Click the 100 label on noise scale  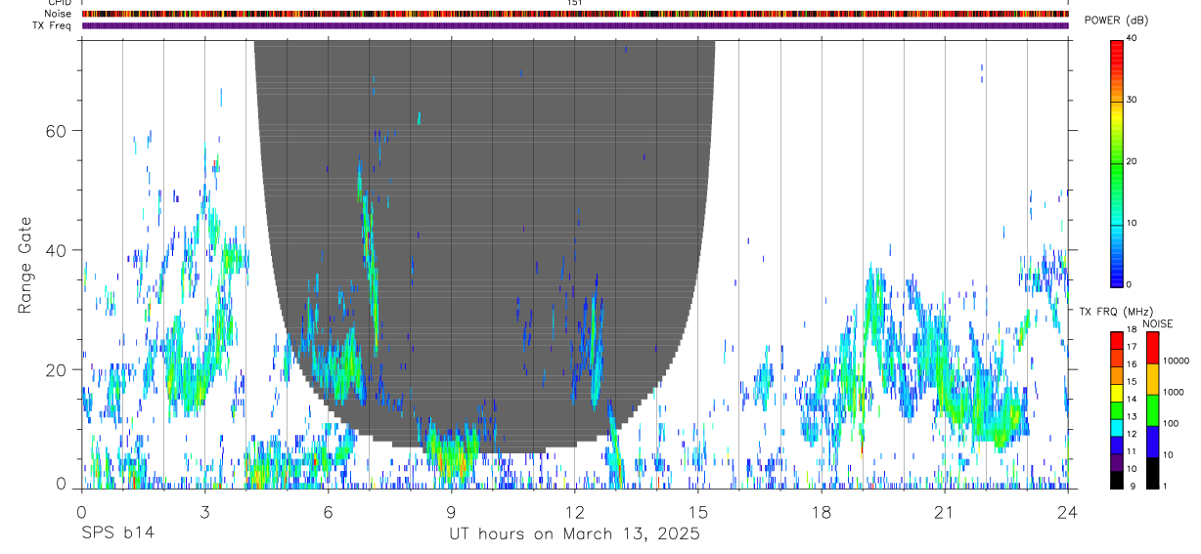coord(1172,423)
